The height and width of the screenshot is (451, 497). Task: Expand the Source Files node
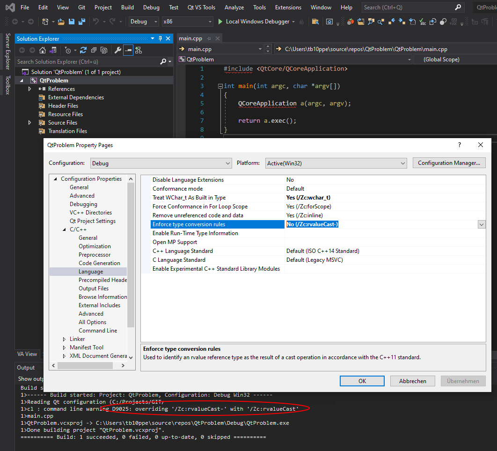[29, 122]
